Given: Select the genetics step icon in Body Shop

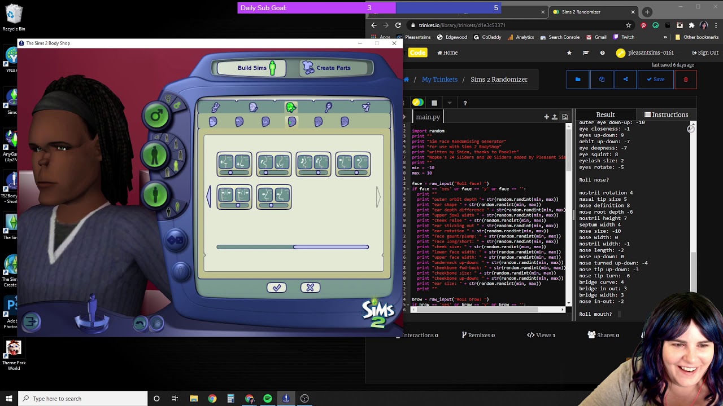Looking at the screenshot, I should point(215,107).
